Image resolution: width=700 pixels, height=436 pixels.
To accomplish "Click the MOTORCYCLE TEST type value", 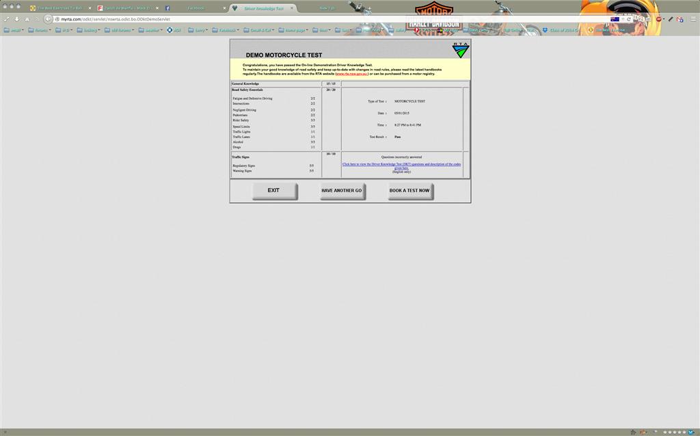I will click(410, 101).
